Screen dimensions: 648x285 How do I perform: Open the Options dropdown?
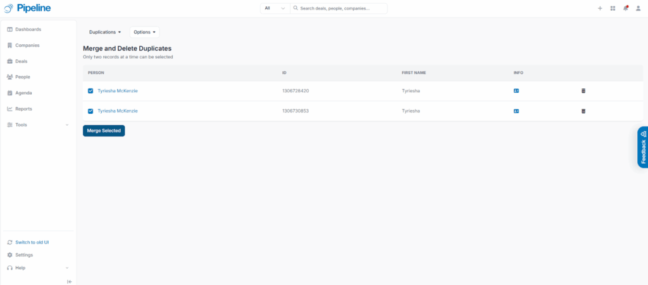click(x=144, y=32)
